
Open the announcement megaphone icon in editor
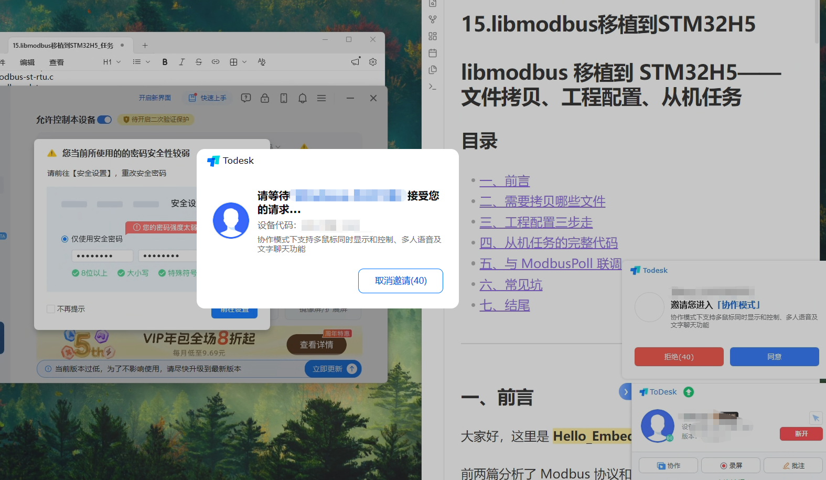pos(356,61)
